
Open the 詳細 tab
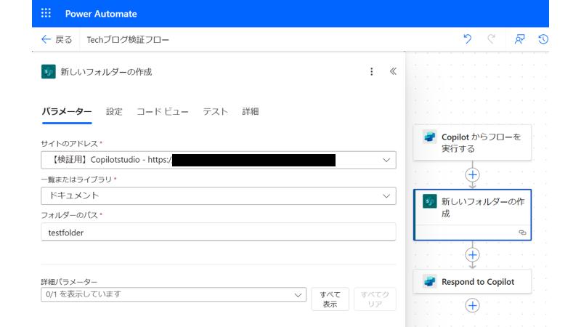251,111
